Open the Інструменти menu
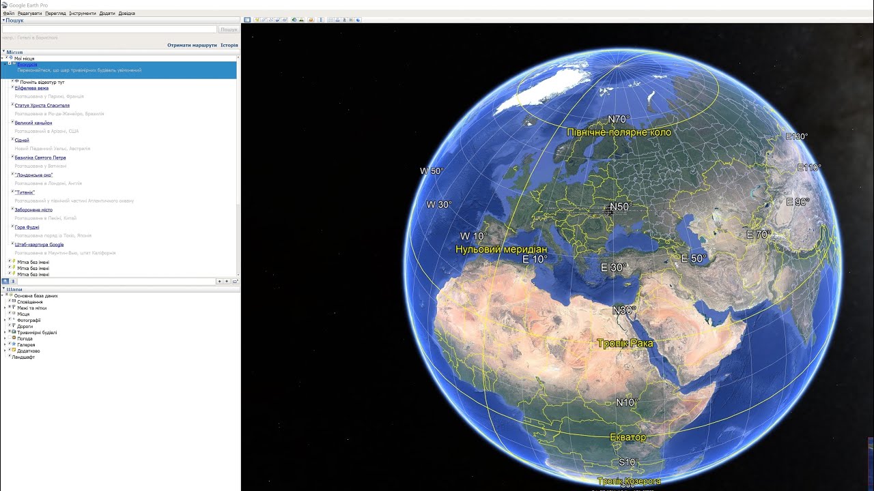The image size is (874, 491). 83,13
